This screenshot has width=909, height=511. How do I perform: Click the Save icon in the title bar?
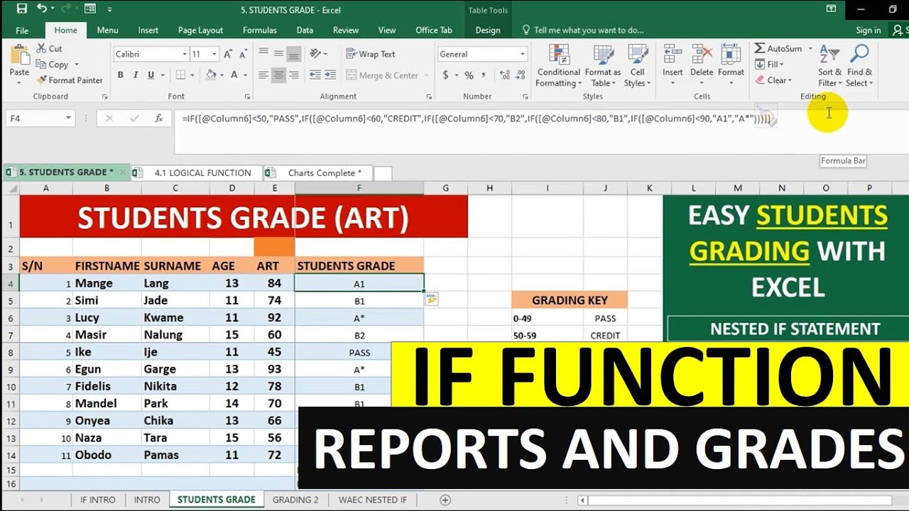pyautogui.click(x=21, y=9)
